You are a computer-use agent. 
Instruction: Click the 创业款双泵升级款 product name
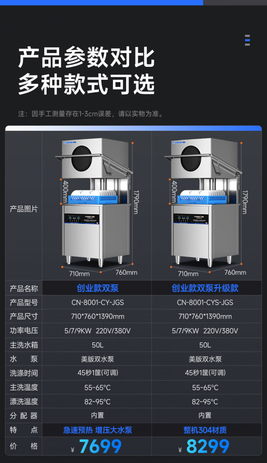(x=205, y=288)
